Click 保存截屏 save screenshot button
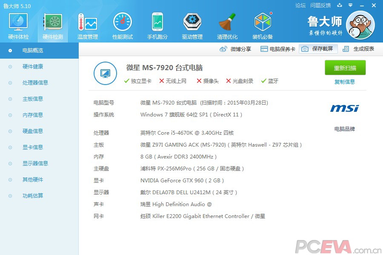Screen dimensions: 383x255 point(318,49)
